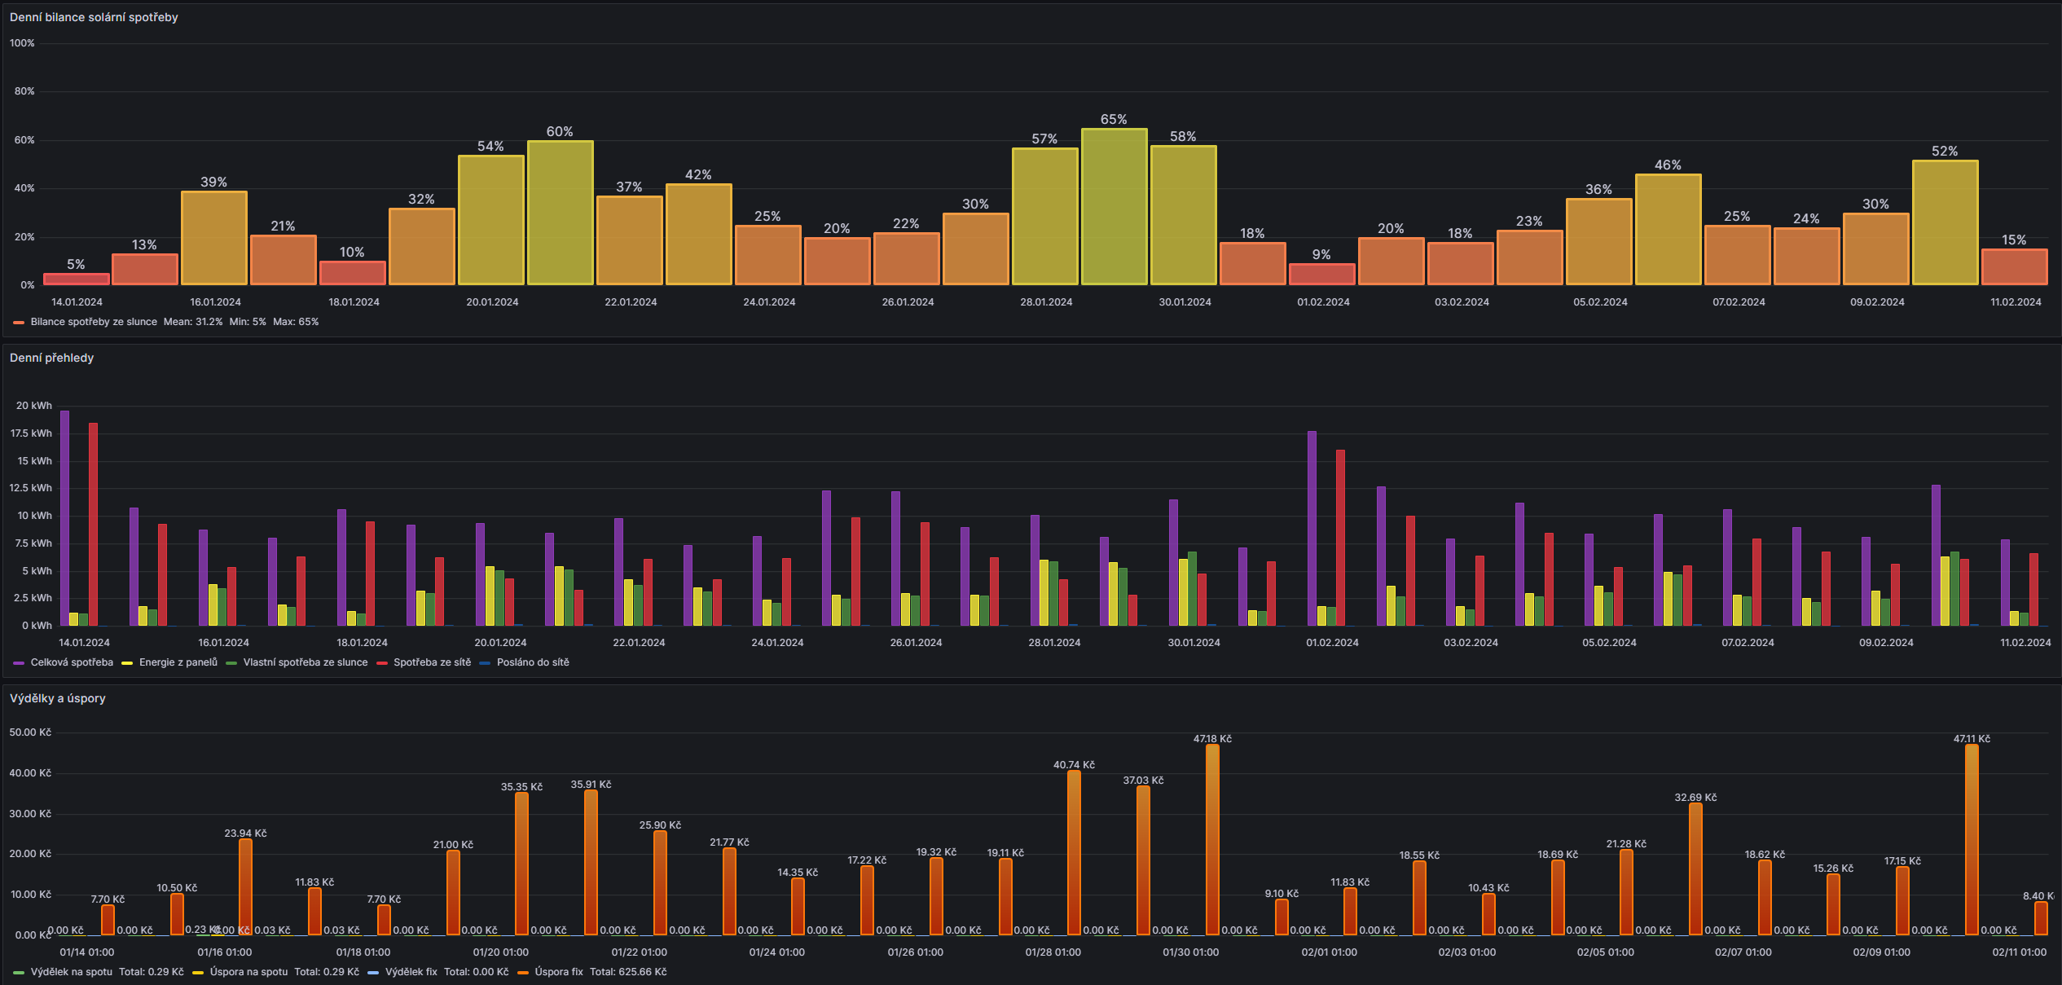Image resolution: width=2062 pixels, height=985 pixels.
Task: Click the 35.91 Kč savings bar
Action: (591, 863)
